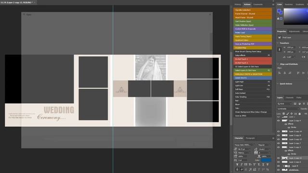Collapse the Align and Distribute section
308x173 pixels.
(278, 64)
